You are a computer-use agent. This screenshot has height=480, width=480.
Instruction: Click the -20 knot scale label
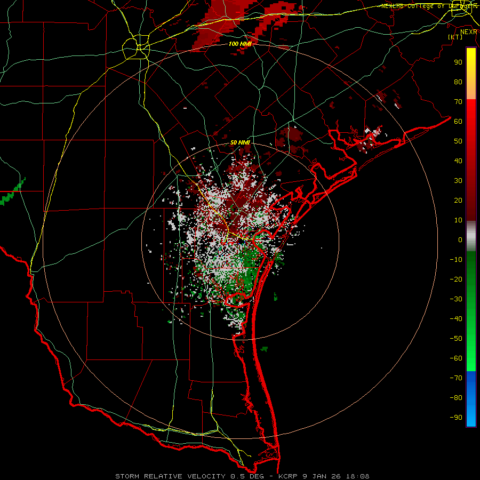pos(456,279)
